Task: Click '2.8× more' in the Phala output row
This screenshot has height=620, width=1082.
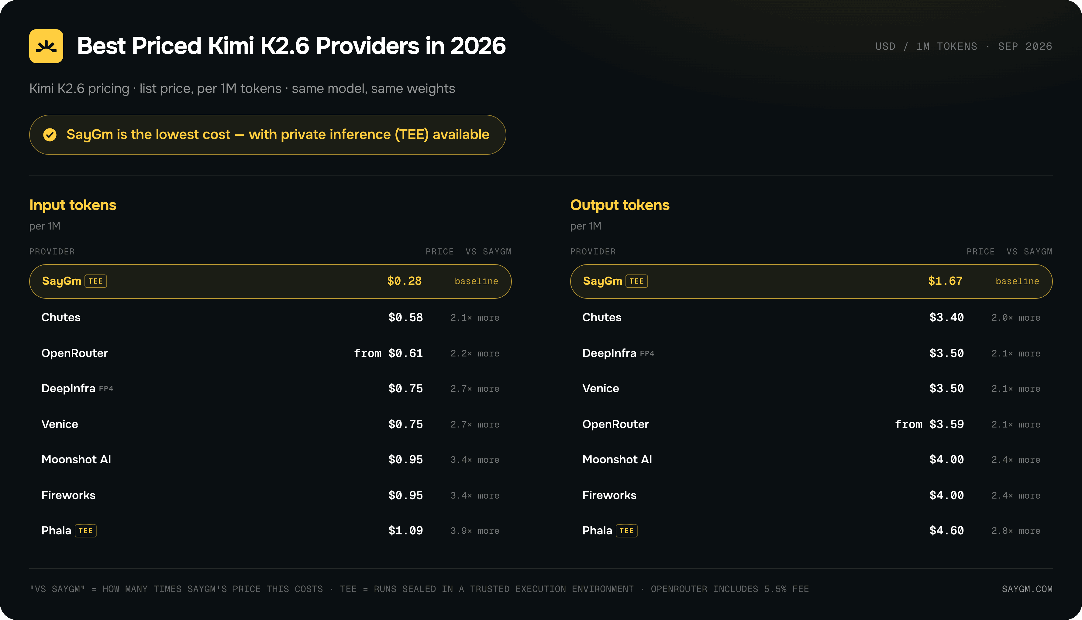Action: pos(1016,531)
